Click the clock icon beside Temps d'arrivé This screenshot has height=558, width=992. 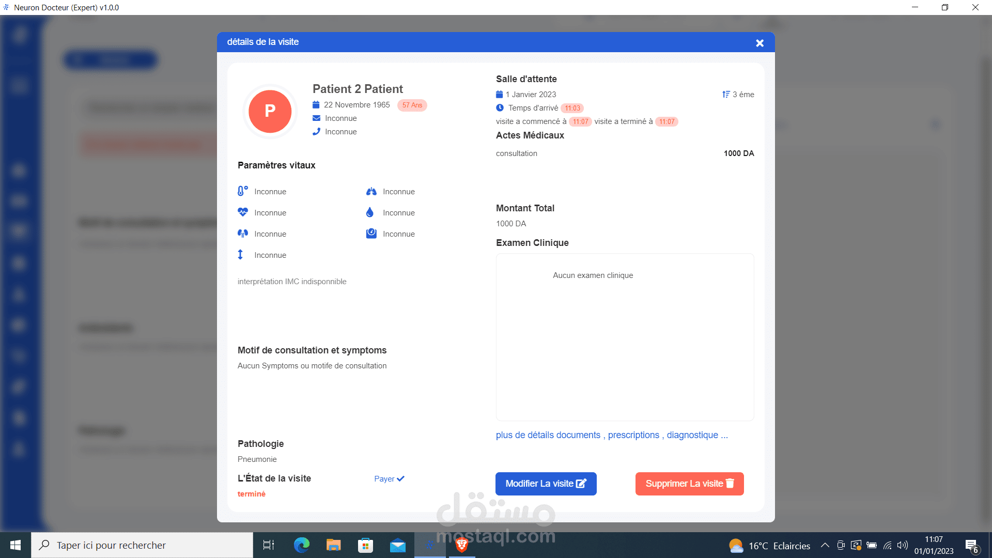[500, 108]
